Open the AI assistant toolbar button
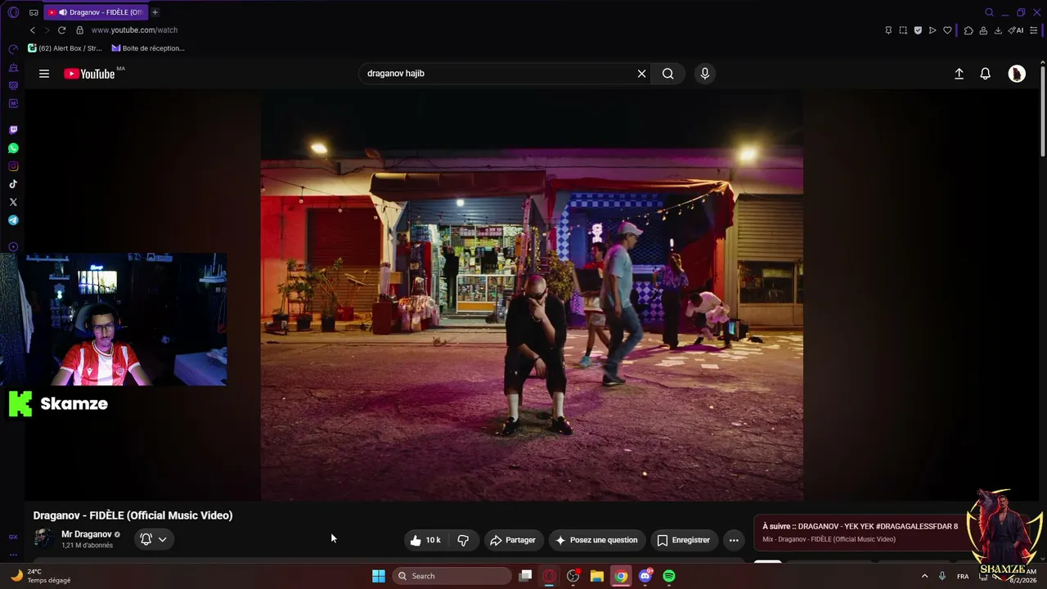1047x589 pixels. point(1016,30)
